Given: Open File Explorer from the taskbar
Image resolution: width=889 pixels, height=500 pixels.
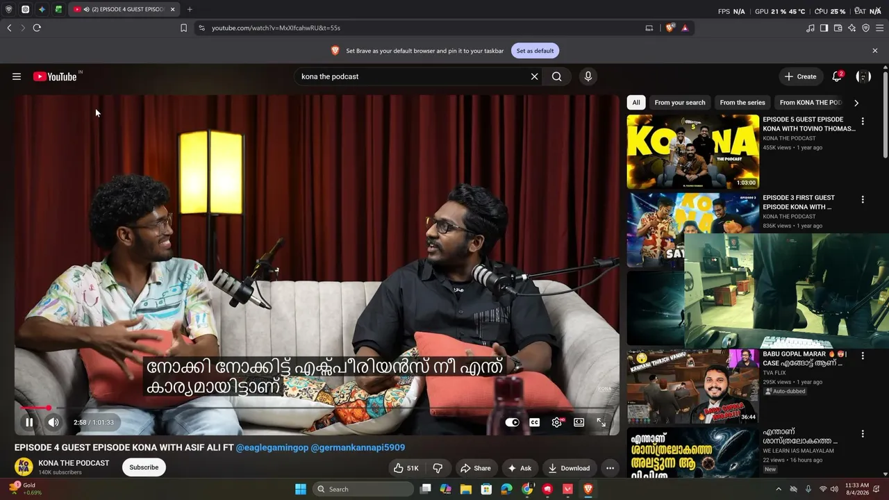Looking at the screenshot, I should pyautogui.click(x=466, y=489).
